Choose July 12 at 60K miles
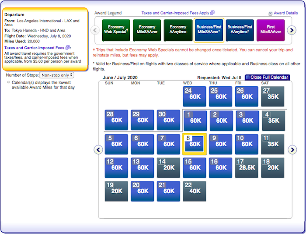Screen dimensions: 306x234 116,168
